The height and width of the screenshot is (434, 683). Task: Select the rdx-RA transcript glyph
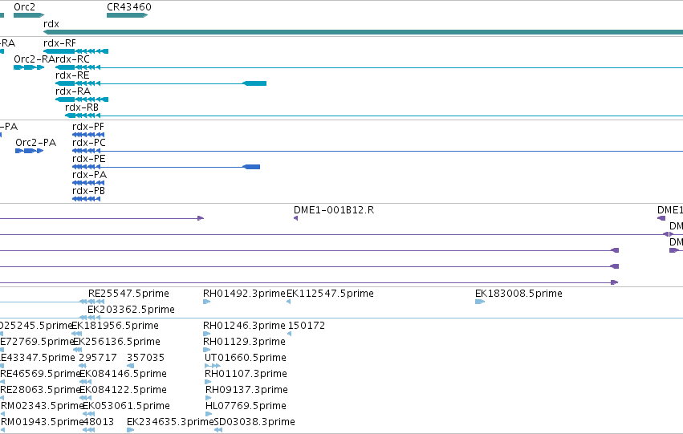click(82, 99)
